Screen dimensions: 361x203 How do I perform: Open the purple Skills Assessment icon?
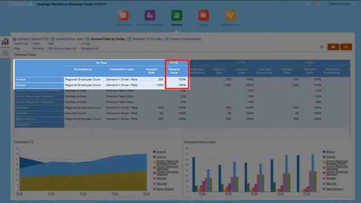pos(150,15)
